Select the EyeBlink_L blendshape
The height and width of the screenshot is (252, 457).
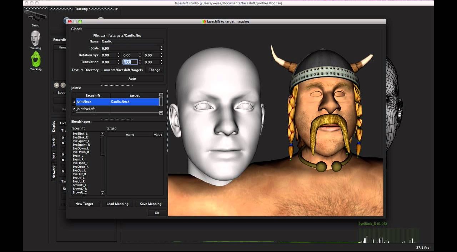[80, 133]
